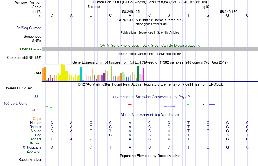Click the RefSeq genes from NCBI title
Screen dimensions: 258x166
point(150,24)
